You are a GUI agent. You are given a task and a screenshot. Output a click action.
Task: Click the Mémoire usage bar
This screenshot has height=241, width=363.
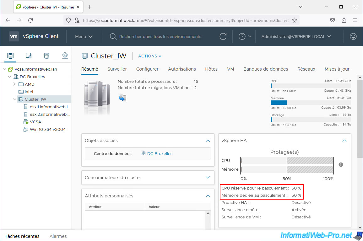pos(311,103)
